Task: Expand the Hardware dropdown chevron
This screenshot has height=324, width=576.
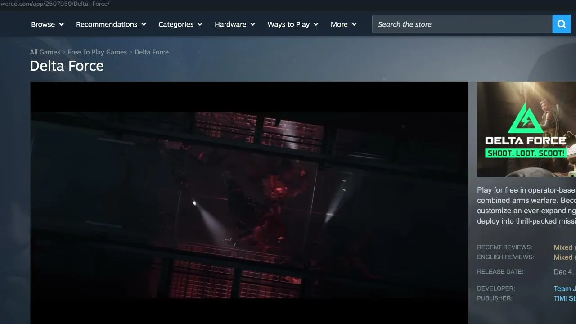Action: (x=252, y=24)
